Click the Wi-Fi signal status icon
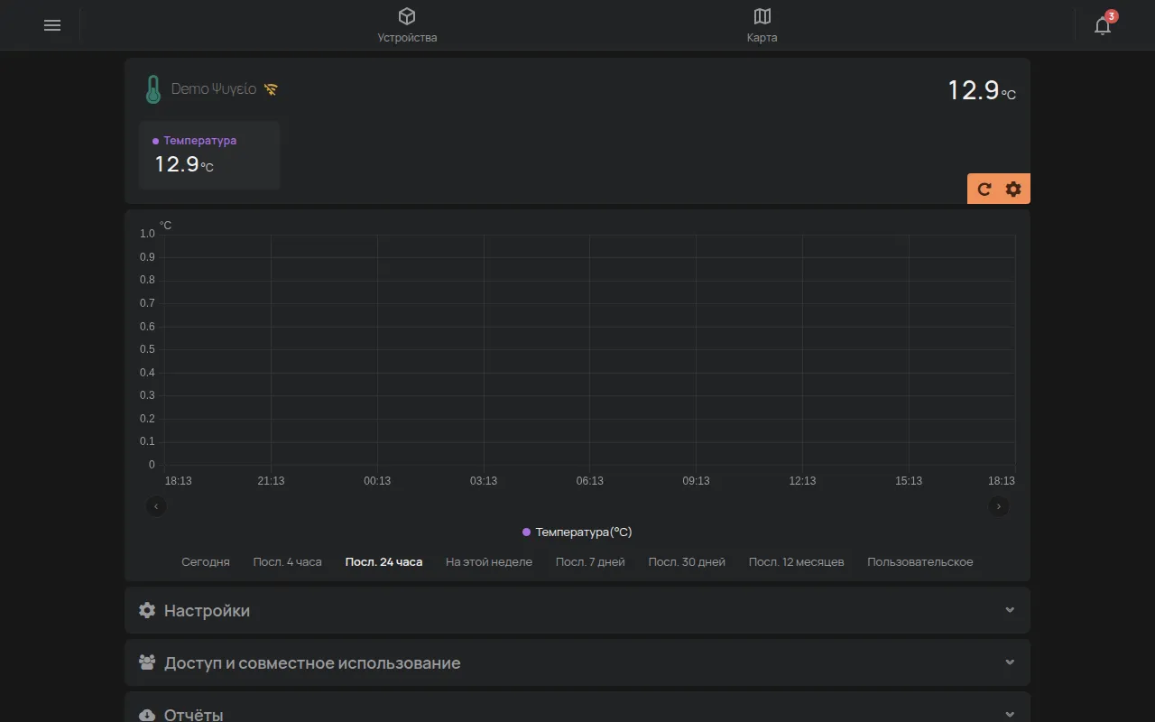Image resolution: width=1155 pixels, height=722 pixels. (x=272, y=89)
